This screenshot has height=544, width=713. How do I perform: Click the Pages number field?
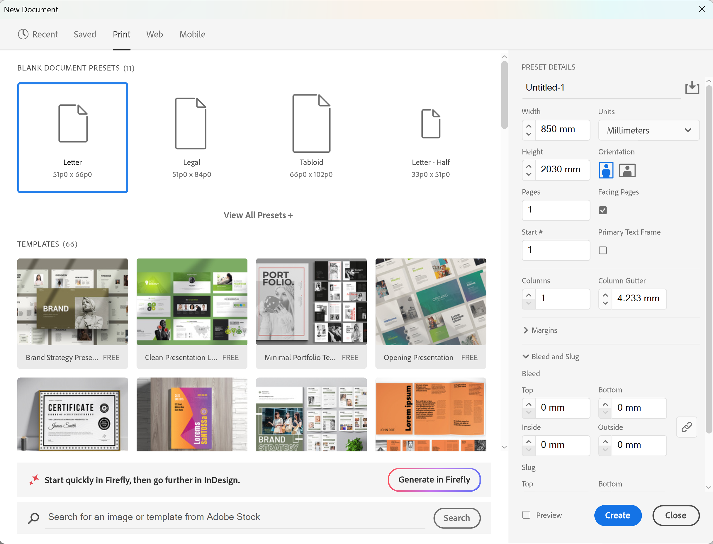point(556,210)
